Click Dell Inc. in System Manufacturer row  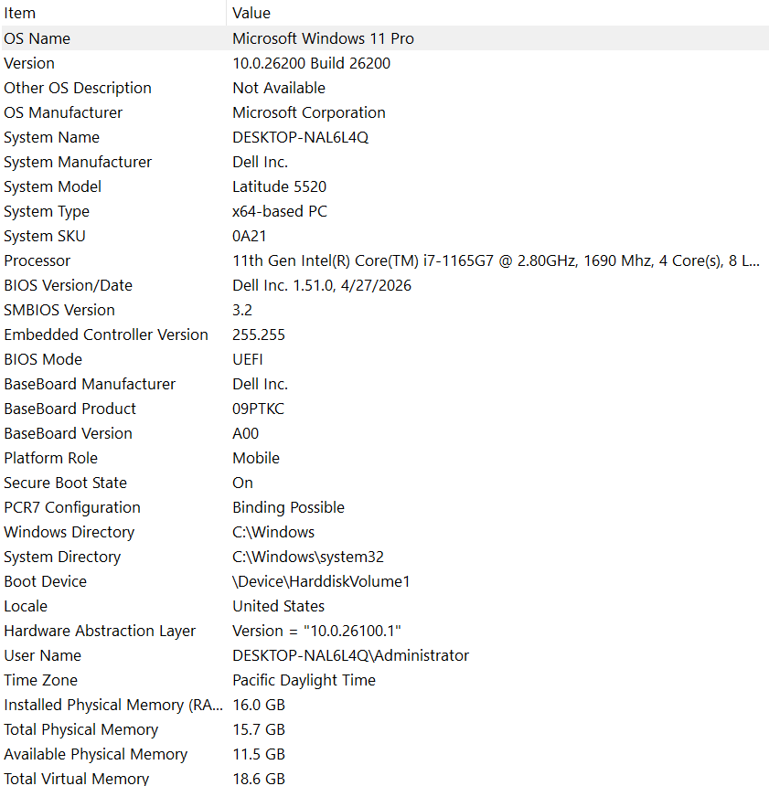point(260,162)
